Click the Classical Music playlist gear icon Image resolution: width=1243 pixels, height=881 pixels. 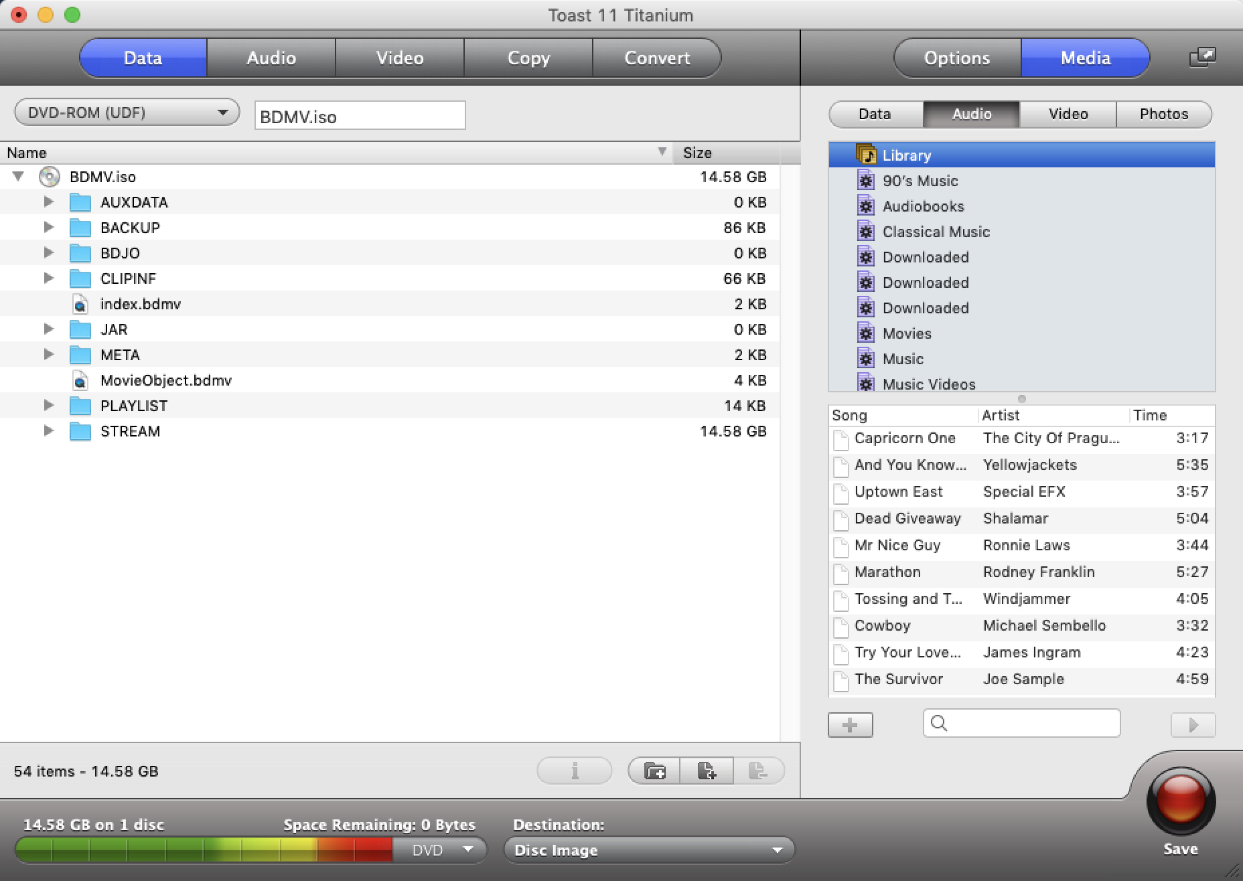866,232
